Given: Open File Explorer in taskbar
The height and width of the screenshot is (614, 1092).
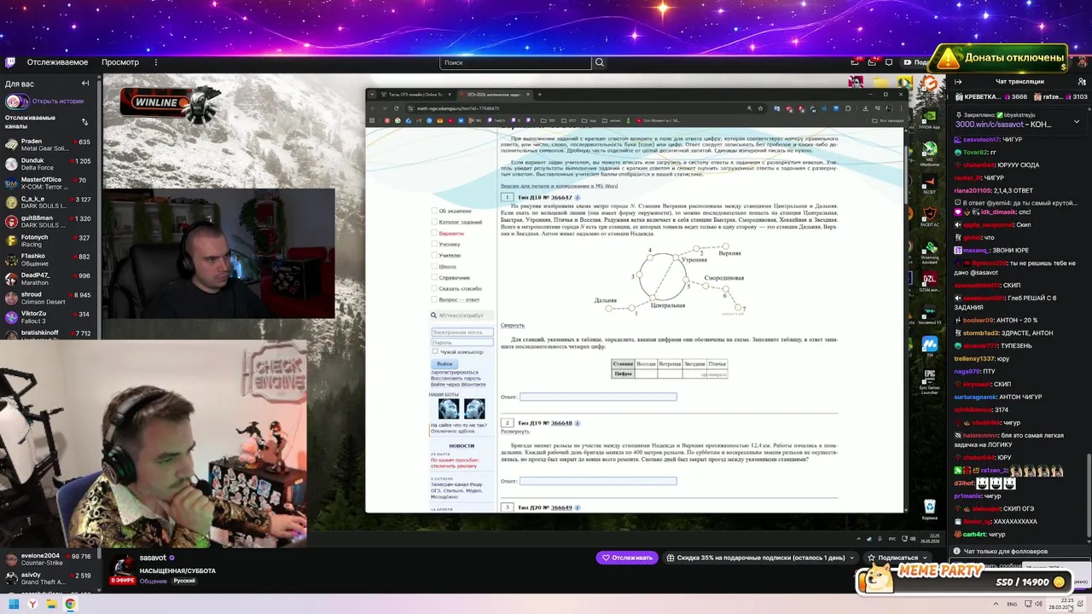Looking at the screenshot, I should pos(51,604).
